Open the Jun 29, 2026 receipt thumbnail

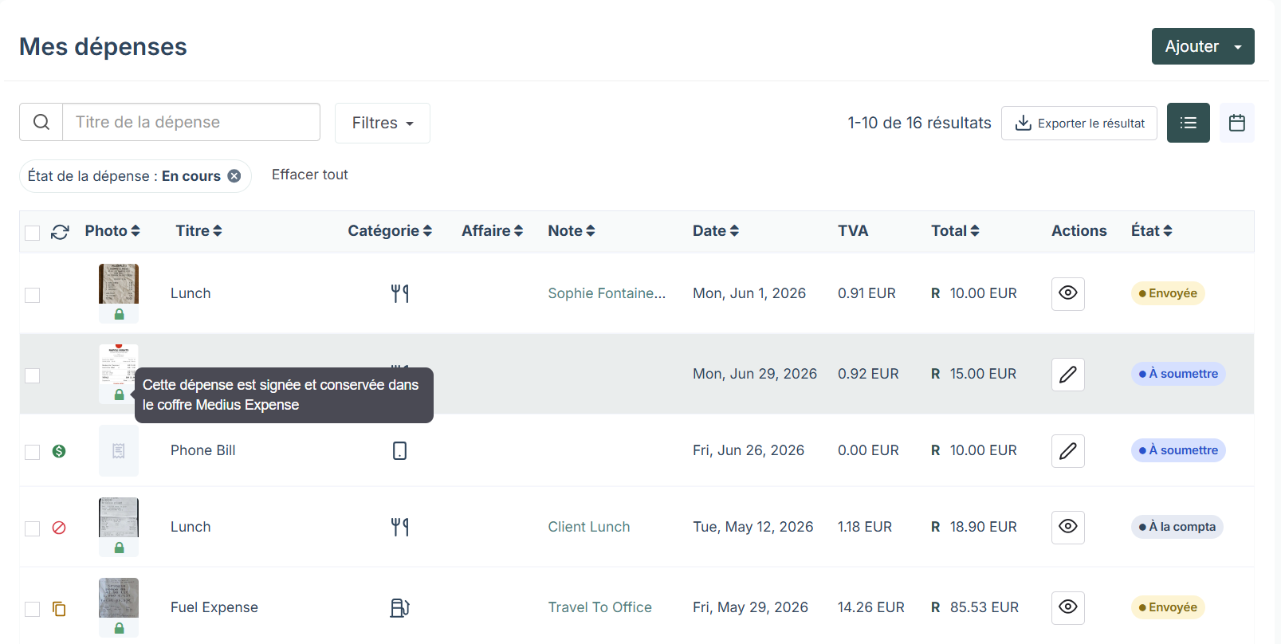click(x=119, y=364)
